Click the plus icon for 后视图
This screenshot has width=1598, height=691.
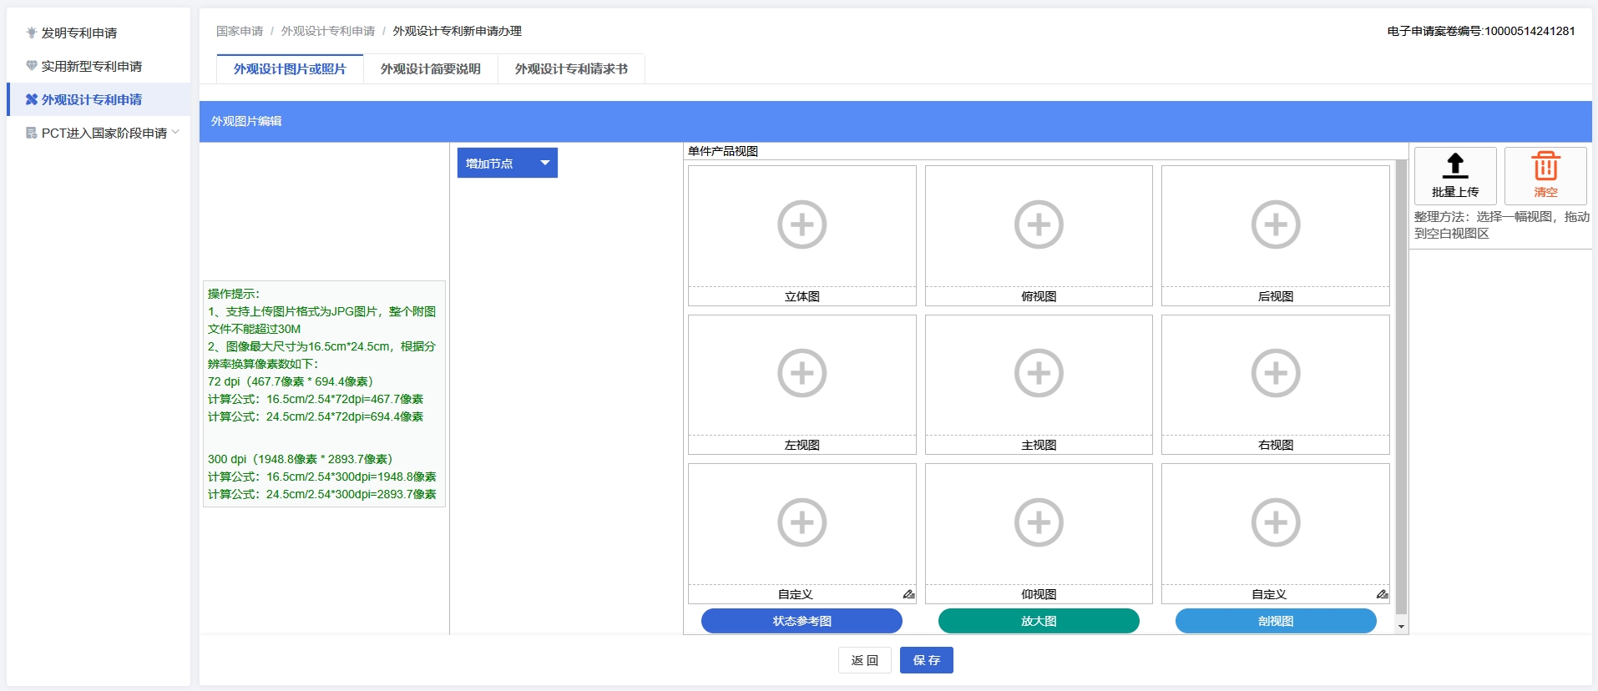click(x=1275, y=224)
